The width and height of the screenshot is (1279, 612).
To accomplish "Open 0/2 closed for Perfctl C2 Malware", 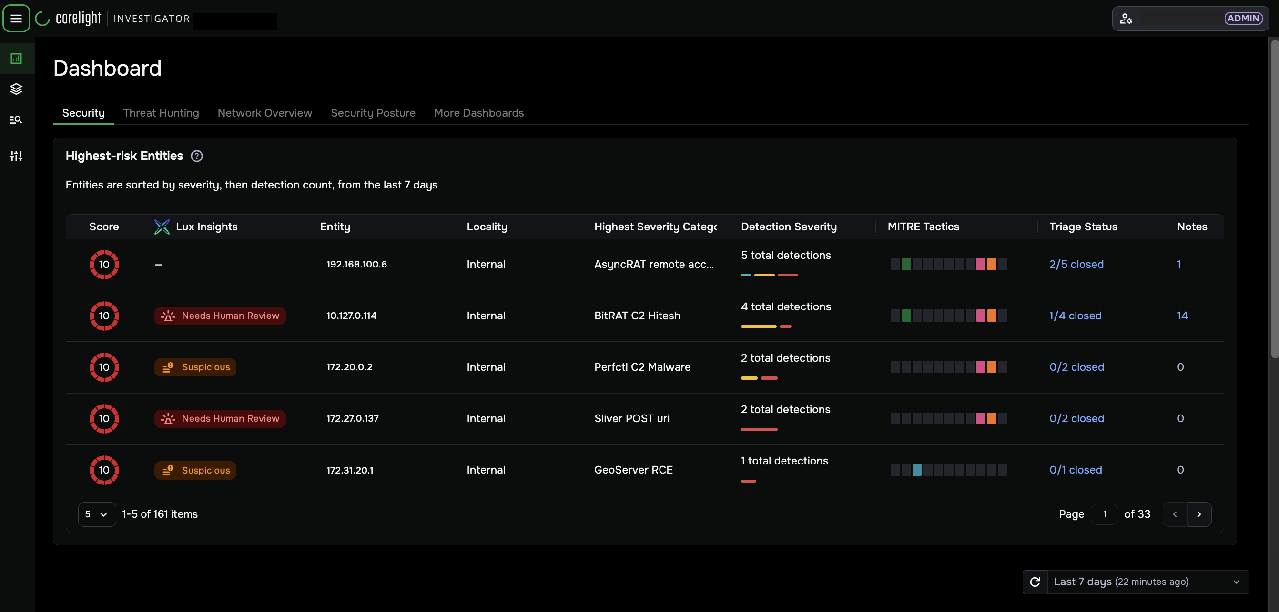I will point(1076,367).
